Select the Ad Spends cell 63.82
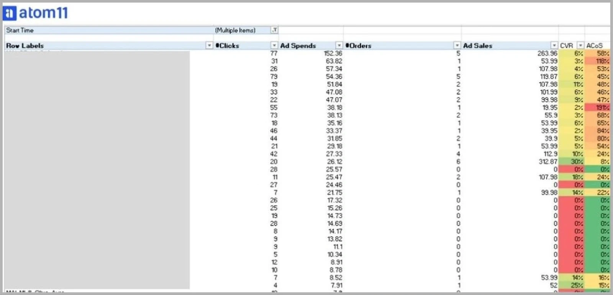 click(334, 61)
